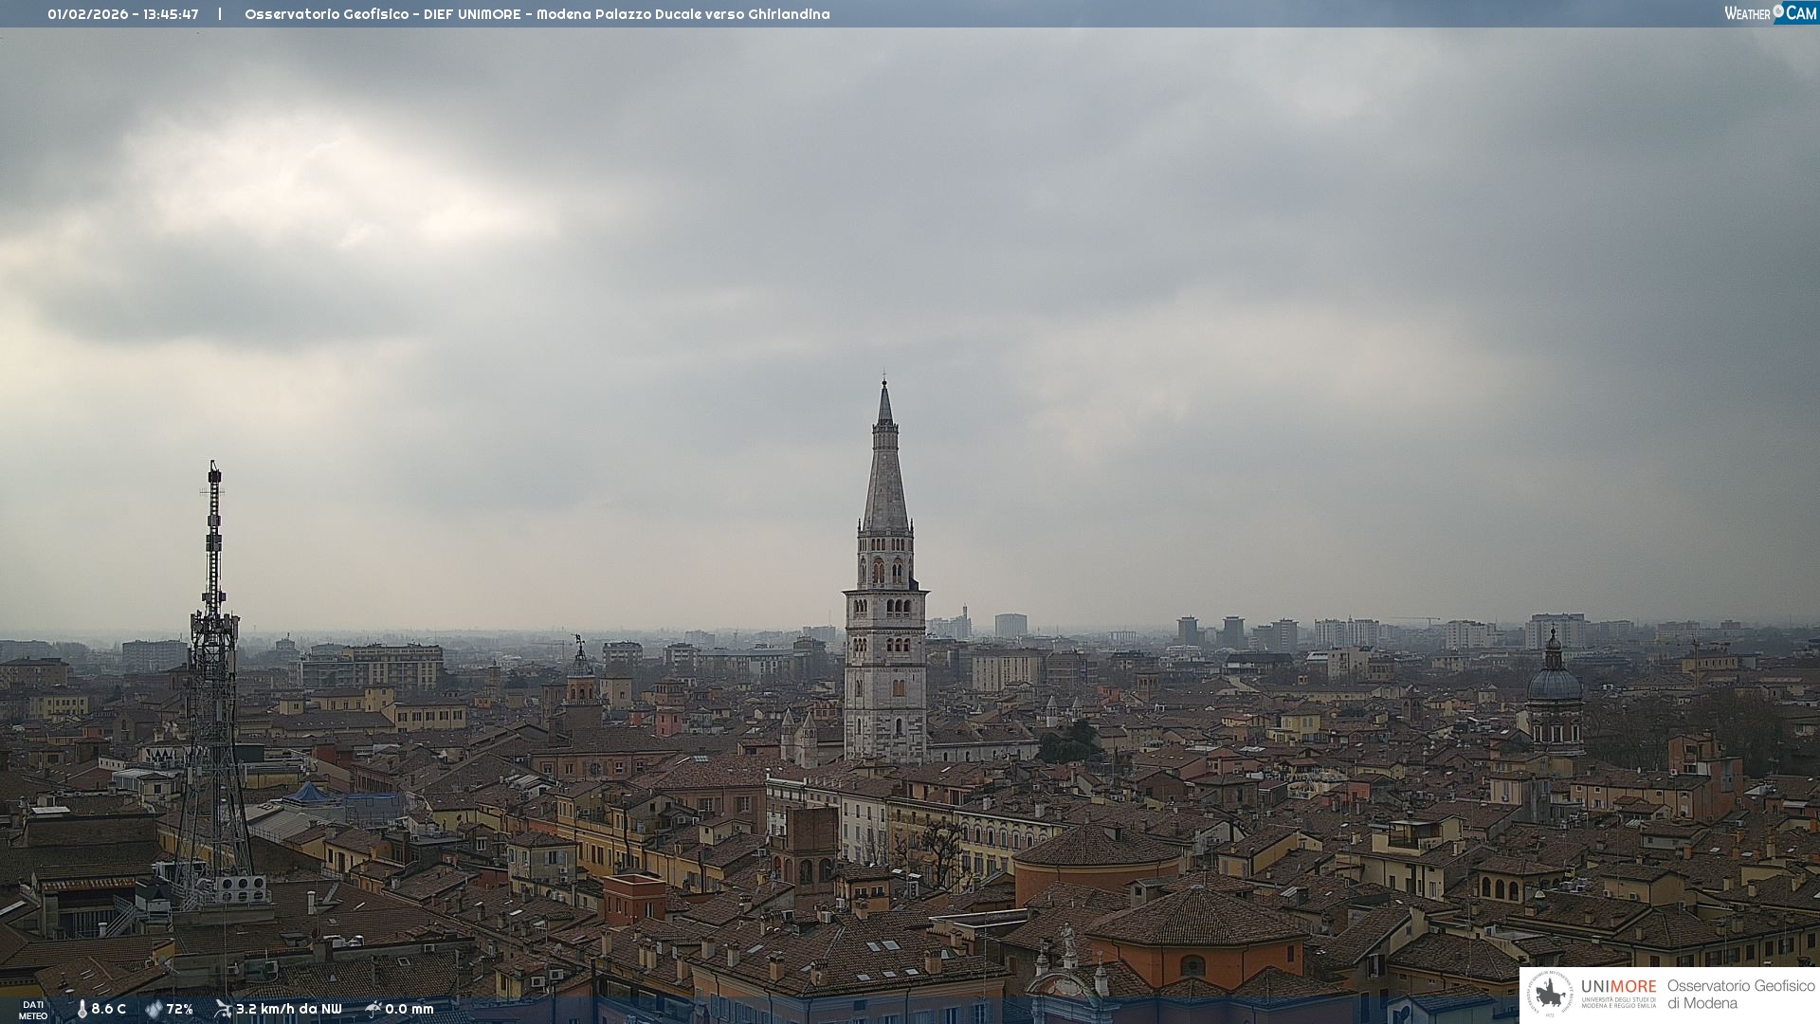This screenshot has width=1820, height=1024.
Task: Click the UNIMORE university seal emblem
Action: [1551, 994]
